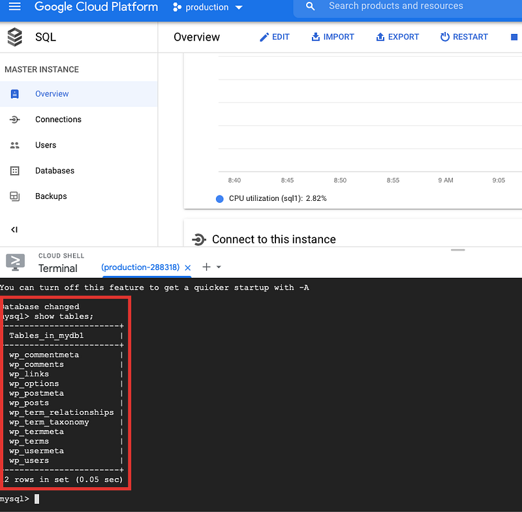Open Backups in the sidebar

(x=78, y=196)
